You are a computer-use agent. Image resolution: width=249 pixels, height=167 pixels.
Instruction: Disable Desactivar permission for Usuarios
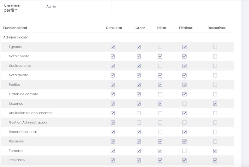(215, 104)
